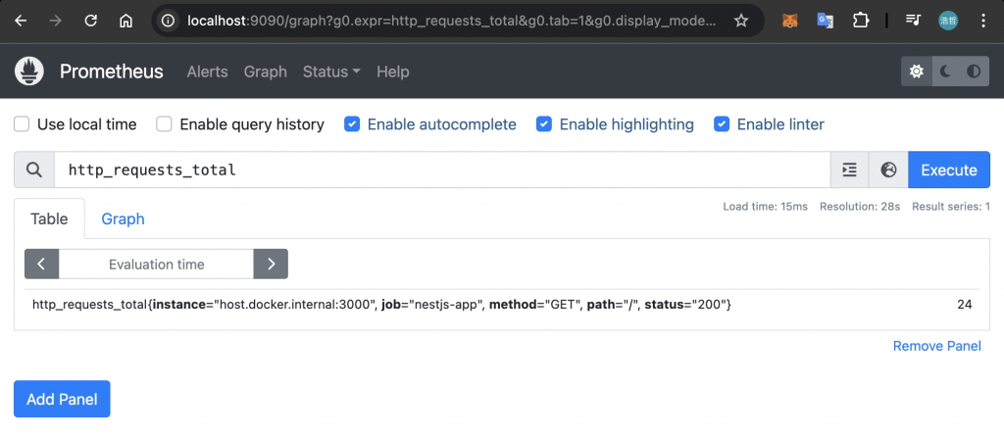Image resolution: width=1004 pixels, height=435 pixels.
Task: Bookmark this page with star icon
Action: [741, 21]
